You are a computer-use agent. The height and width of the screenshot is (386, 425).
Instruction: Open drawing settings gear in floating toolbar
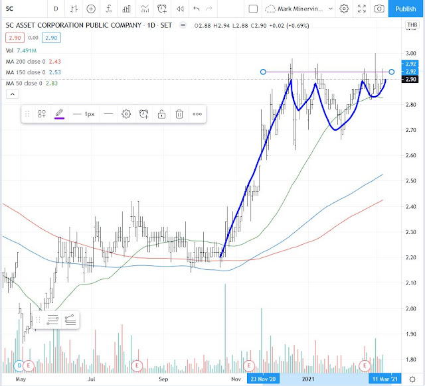(126, 114)
